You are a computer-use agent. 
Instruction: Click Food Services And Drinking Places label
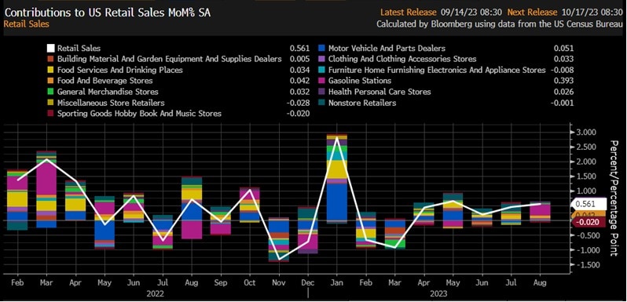[120, 70]
